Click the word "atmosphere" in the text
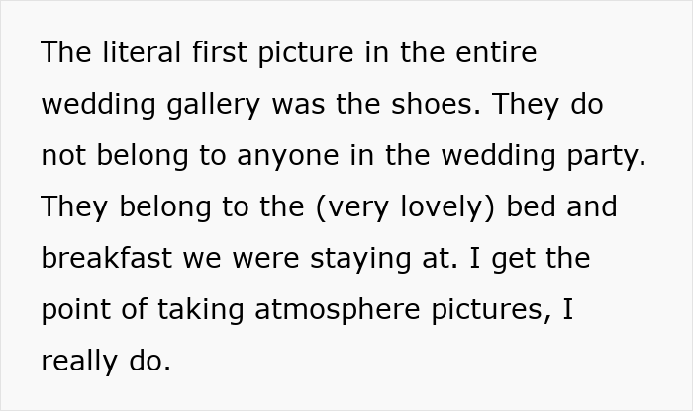 (338, 309)
